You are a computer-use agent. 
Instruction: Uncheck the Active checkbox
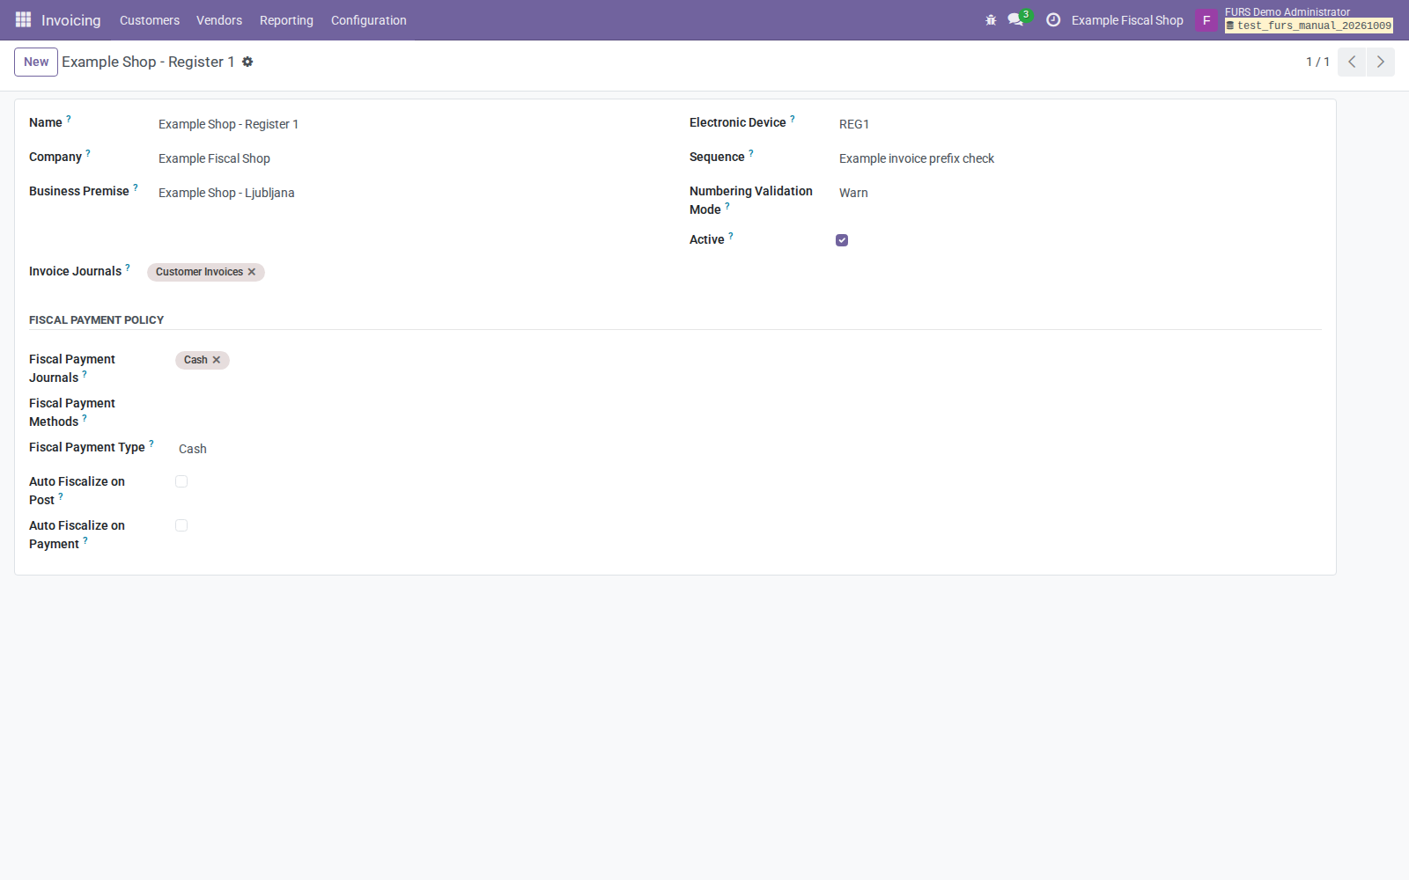click(842, 240)
